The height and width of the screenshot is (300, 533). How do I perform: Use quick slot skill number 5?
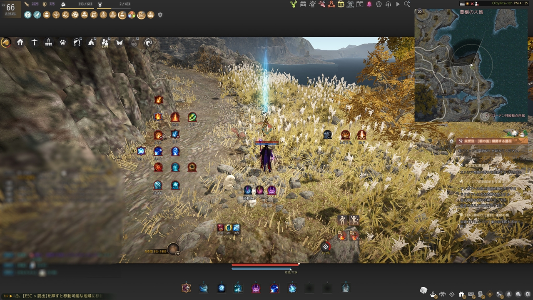(x=256, y=287)
